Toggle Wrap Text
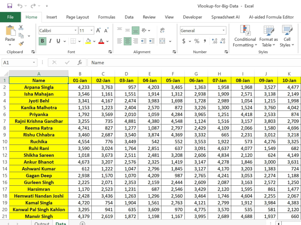The image size is (301, 225). pos(162,30)
